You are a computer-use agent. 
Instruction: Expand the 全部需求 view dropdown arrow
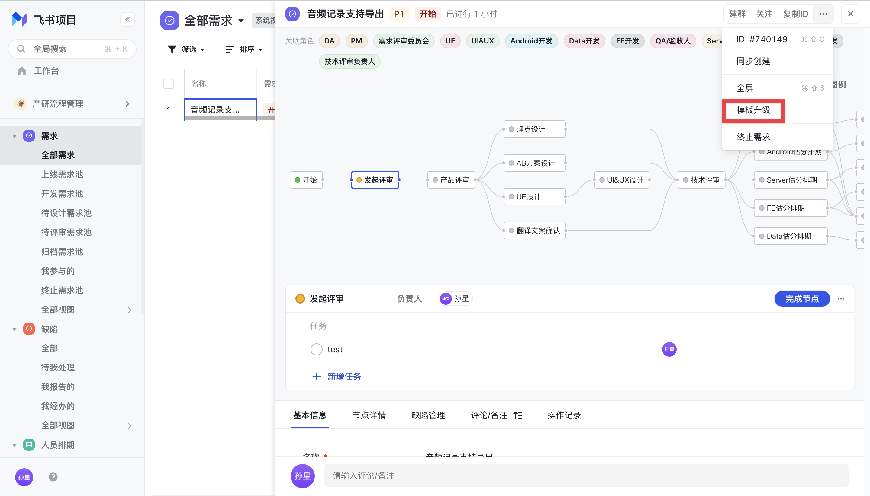coord(241,21)
